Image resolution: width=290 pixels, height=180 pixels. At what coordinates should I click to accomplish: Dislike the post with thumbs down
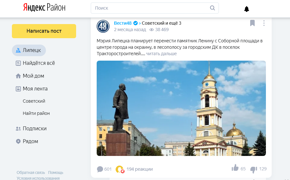coord(254,169)
